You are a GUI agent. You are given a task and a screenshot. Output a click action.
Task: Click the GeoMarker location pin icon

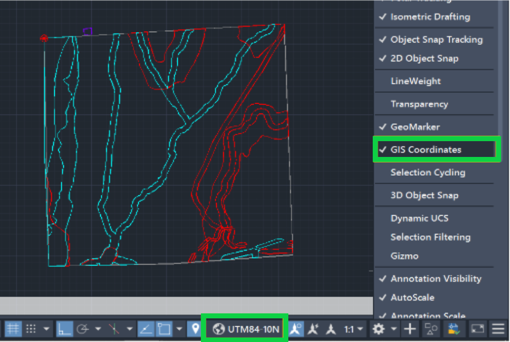point(194,329)
